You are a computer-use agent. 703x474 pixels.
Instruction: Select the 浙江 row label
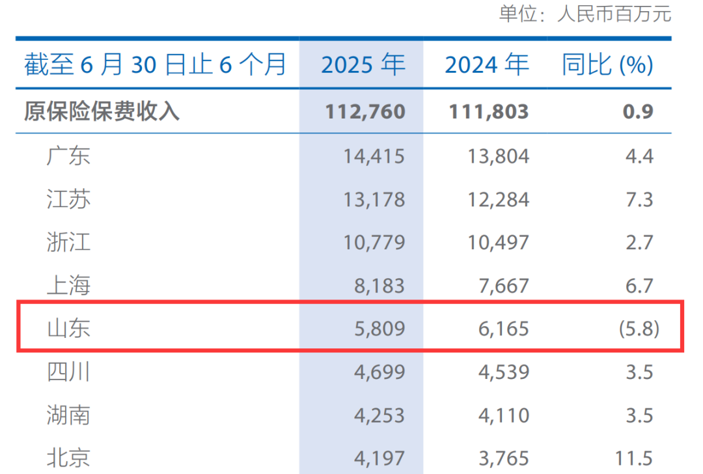68,242
